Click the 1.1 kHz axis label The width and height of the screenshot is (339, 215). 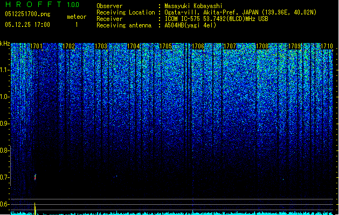(4, 70)
